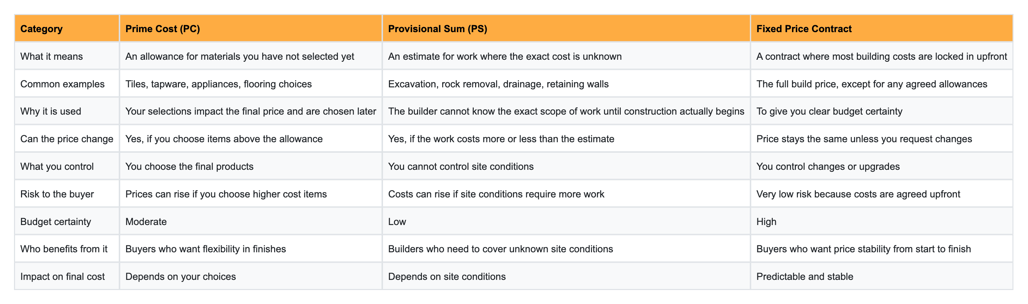1028x304 pixels.
Task: Click the 'Budget certainty' row label
Action: pyautogui.click(x=55, y=222)
